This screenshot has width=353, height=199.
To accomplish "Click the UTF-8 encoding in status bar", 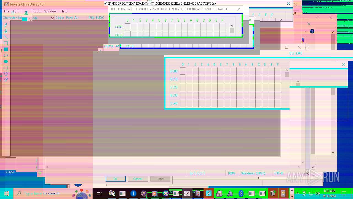I will [279, 173].
